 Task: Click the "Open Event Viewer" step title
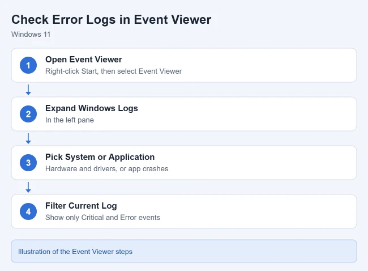coord(84,60)
